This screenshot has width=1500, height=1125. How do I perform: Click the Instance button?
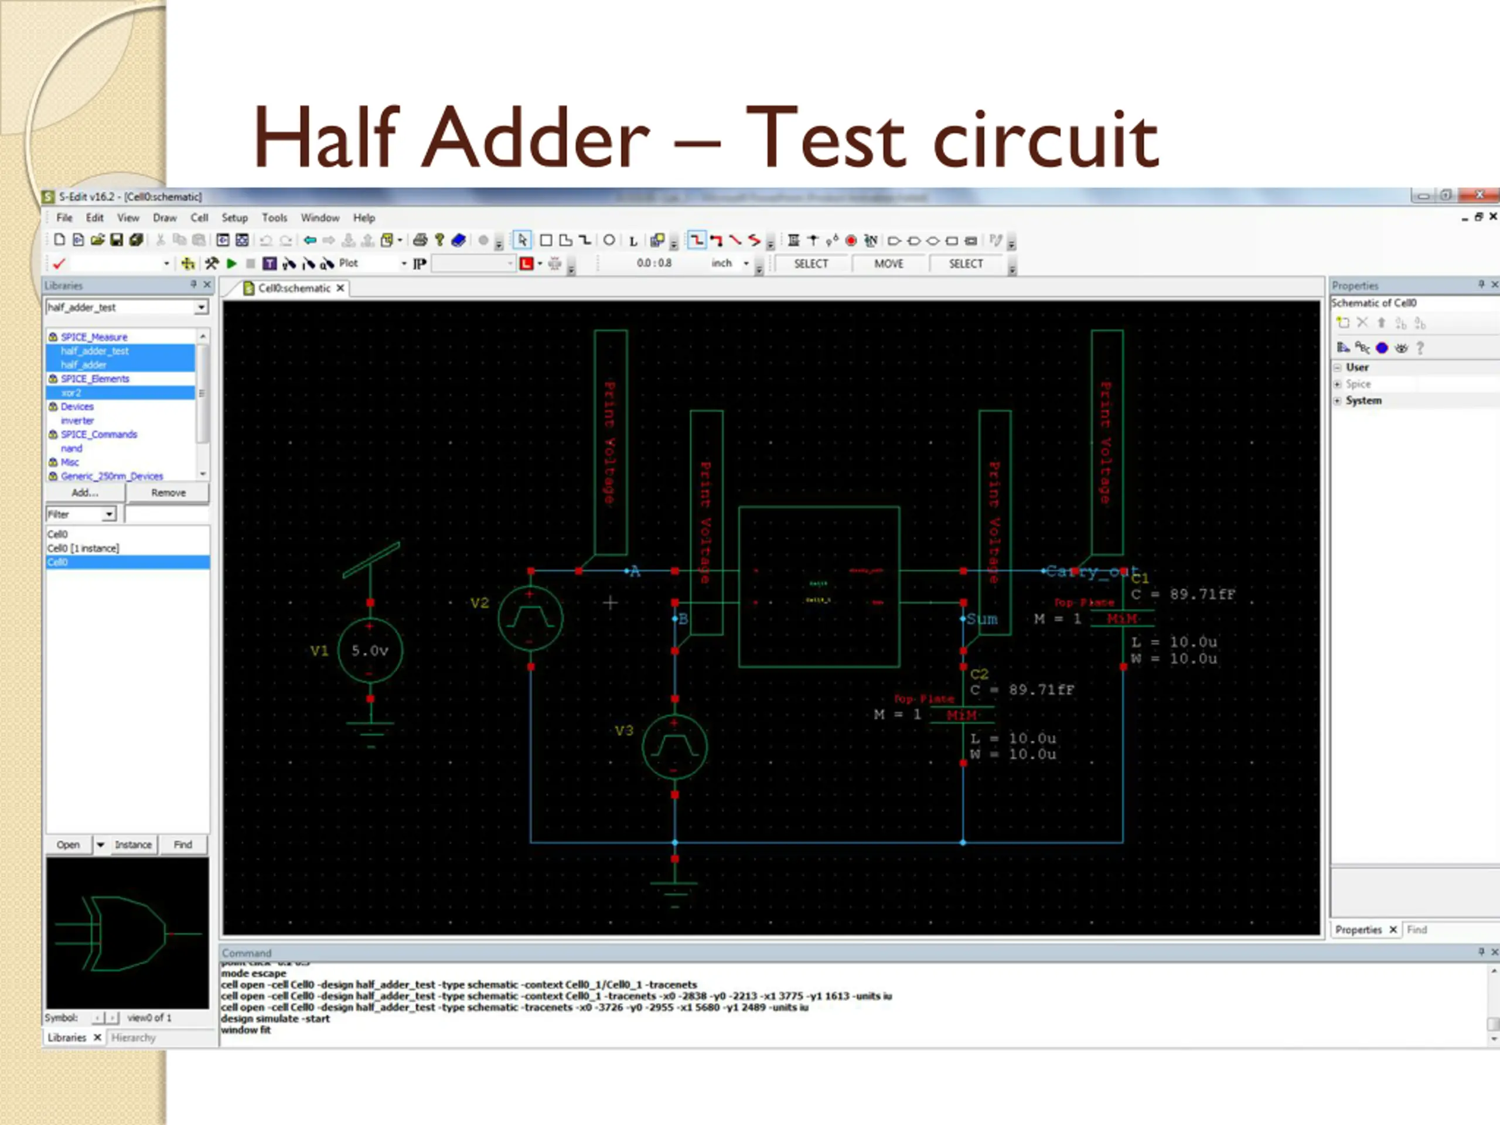click(x=133, y=844)
